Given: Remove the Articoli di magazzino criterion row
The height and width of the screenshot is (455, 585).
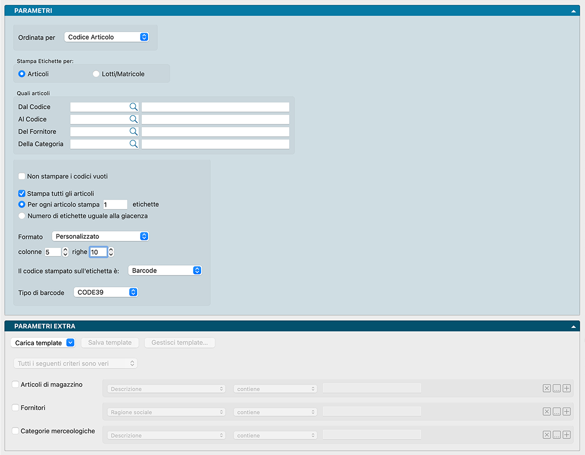Looking at the screenshot, I should [x=546, y=389].
